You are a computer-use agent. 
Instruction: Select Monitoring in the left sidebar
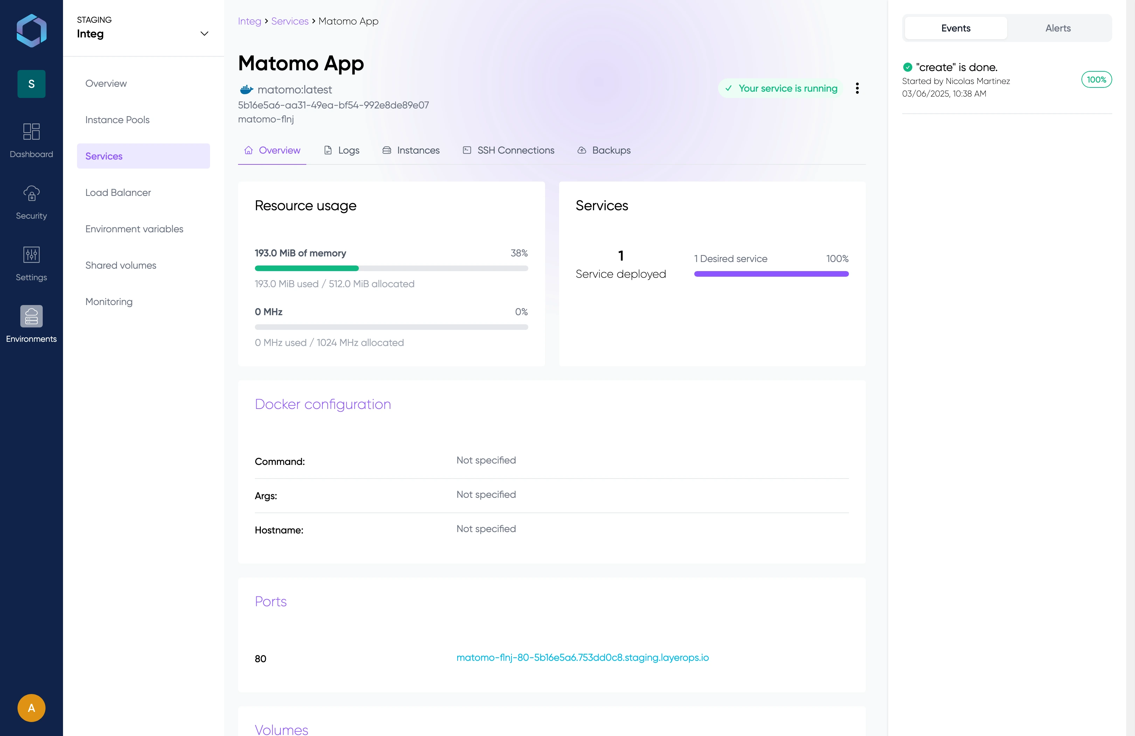coord(109,301)
